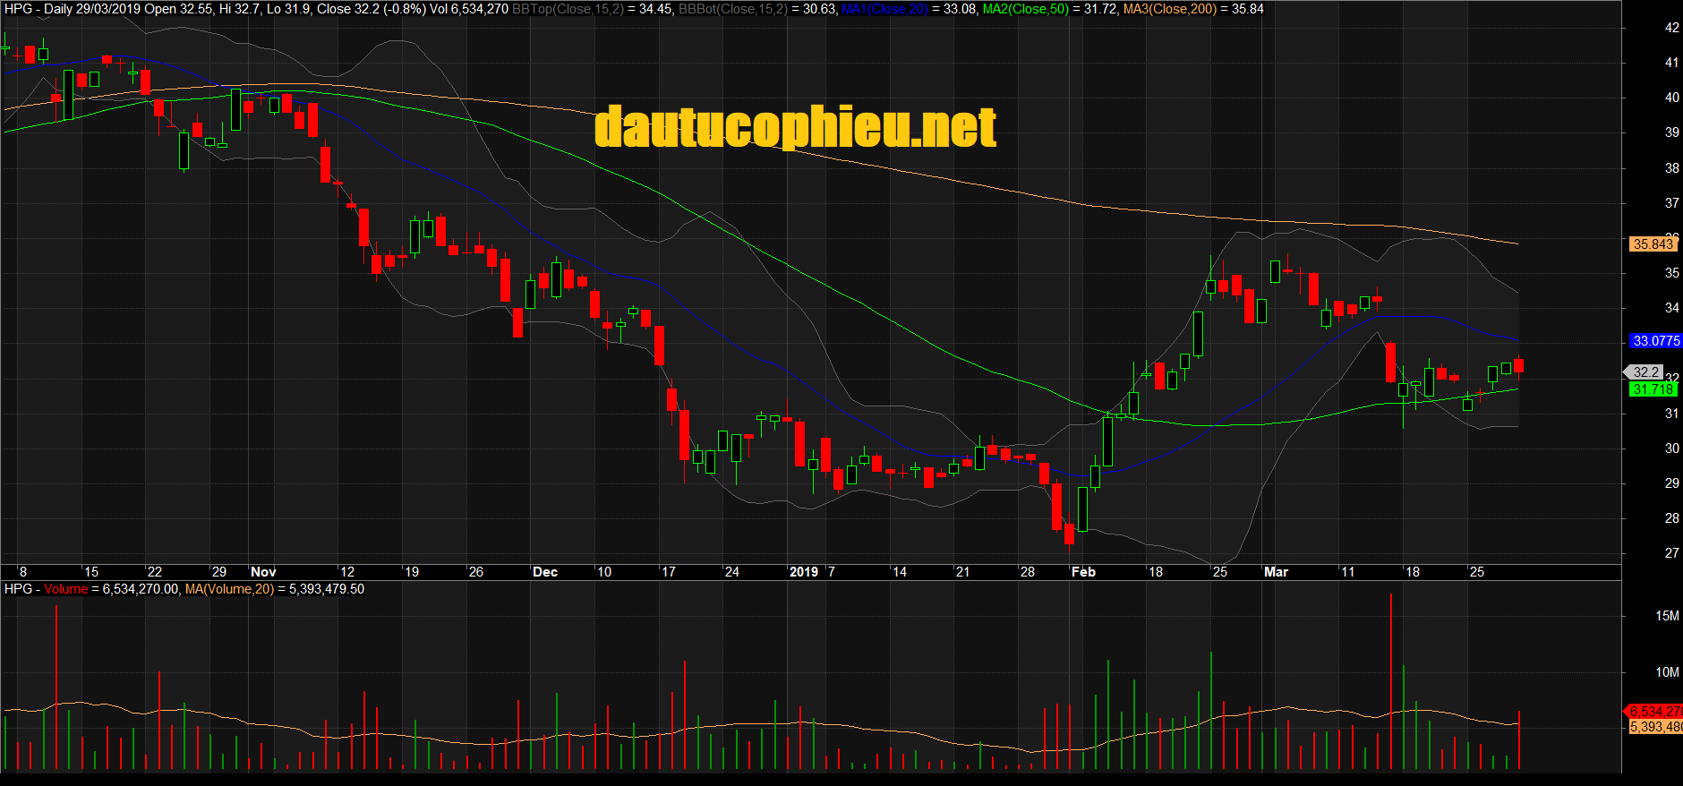
Task: Click the green 31.718 price tag
Action: click(x=1653, y=389)
